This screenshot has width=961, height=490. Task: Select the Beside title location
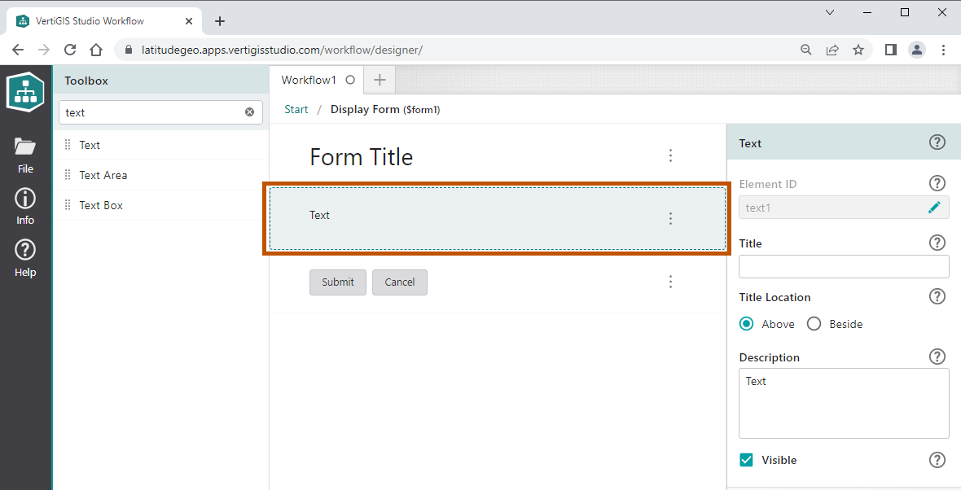814,324
